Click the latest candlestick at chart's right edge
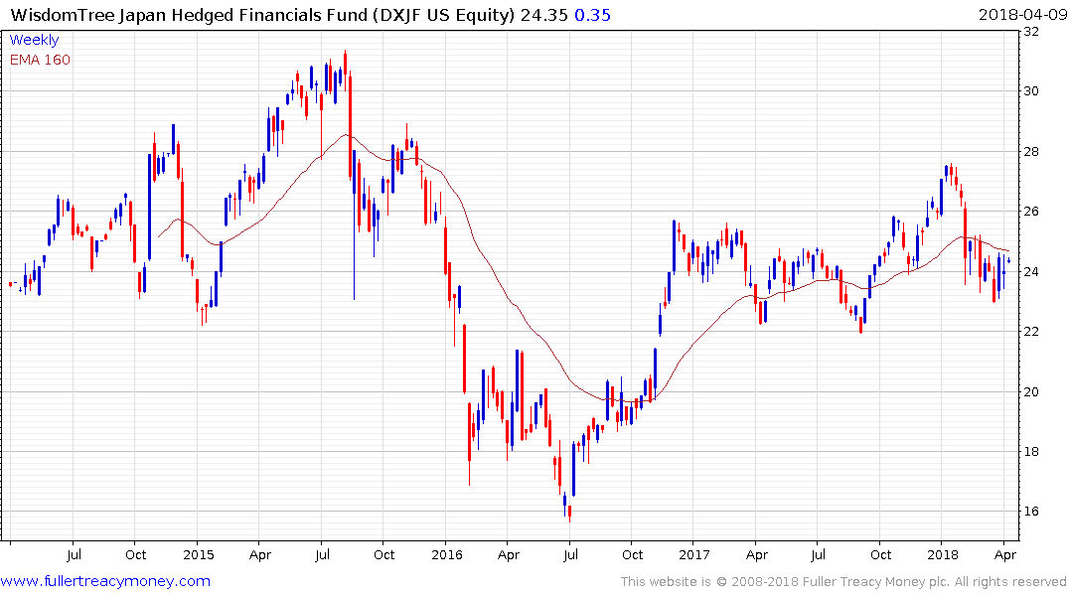This screenshot has width=1068, height=596. pyautogui.click(x=1008, y=261)
